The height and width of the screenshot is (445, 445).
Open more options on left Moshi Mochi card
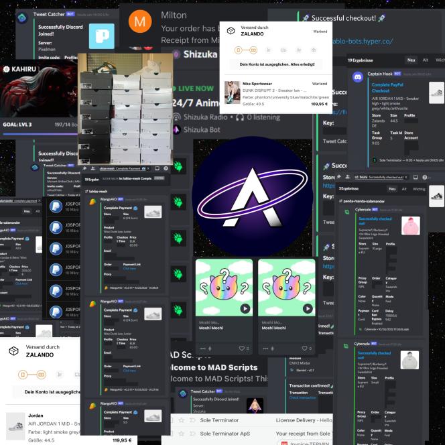(203, 348)
